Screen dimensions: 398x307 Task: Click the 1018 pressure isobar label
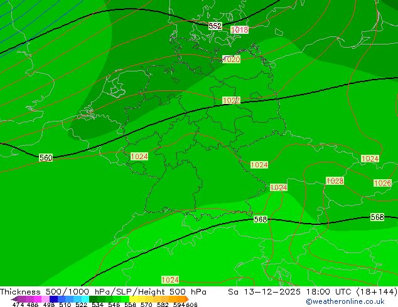239,30
